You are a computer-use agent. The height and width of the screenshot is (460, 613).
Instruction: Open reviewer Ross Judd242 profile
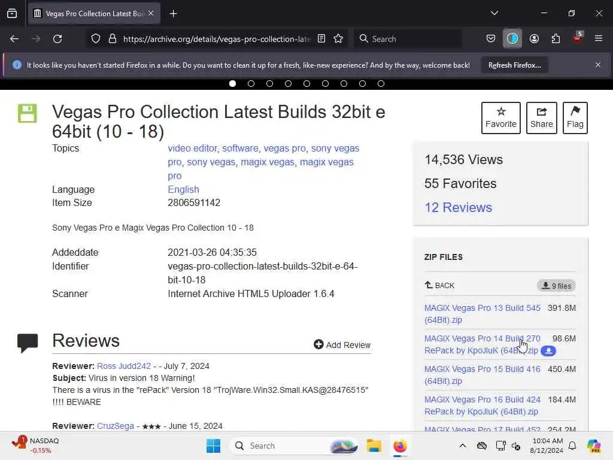tap(123, 366)
